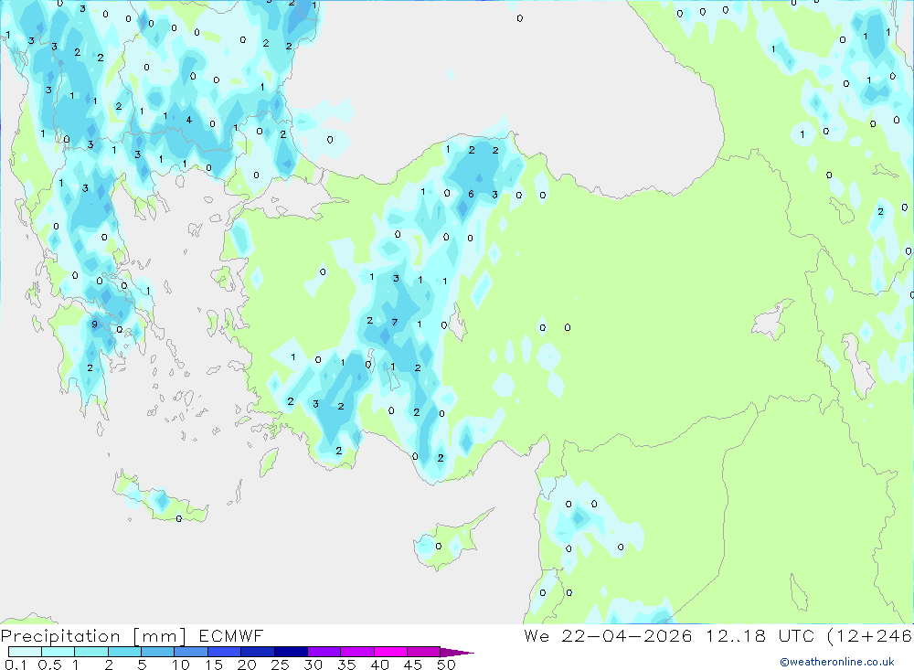Image resolution: width=914 pixels, height=670 pixels.
Task: Click the legend scale label '20'
Action: pyautogui.click(x=247, y=665)
